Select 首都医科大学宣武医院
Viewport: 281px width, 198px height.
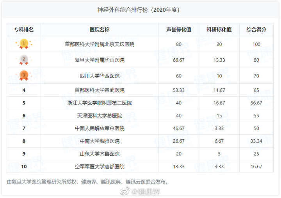pyautogui.click(x=100, y=90)
